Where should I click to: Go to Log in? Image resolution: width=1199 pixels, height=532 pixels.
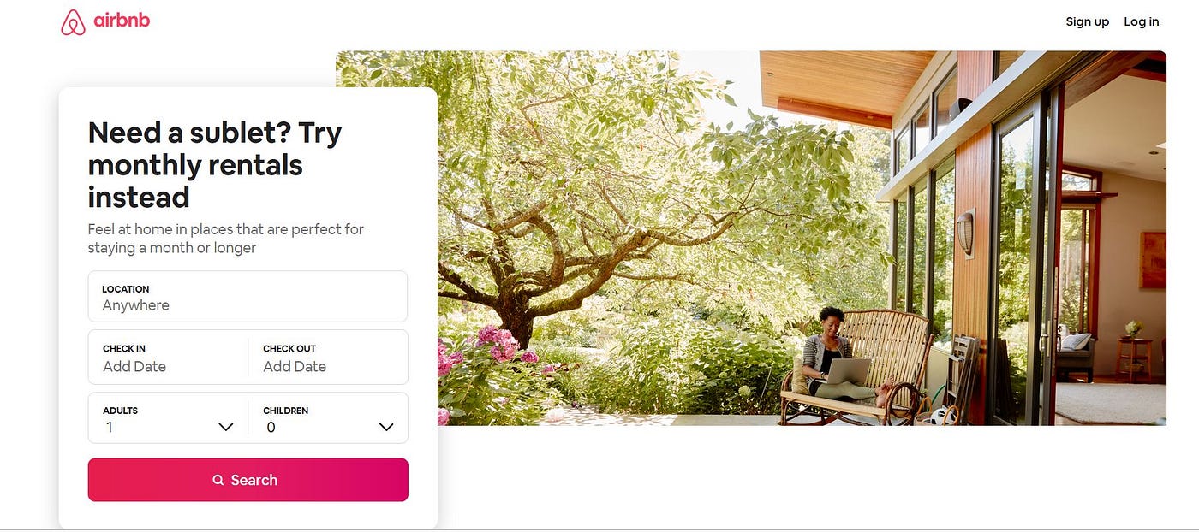(1142, 21)
